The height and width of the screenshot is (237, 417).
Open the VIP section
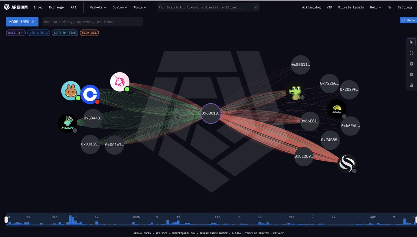329,7
